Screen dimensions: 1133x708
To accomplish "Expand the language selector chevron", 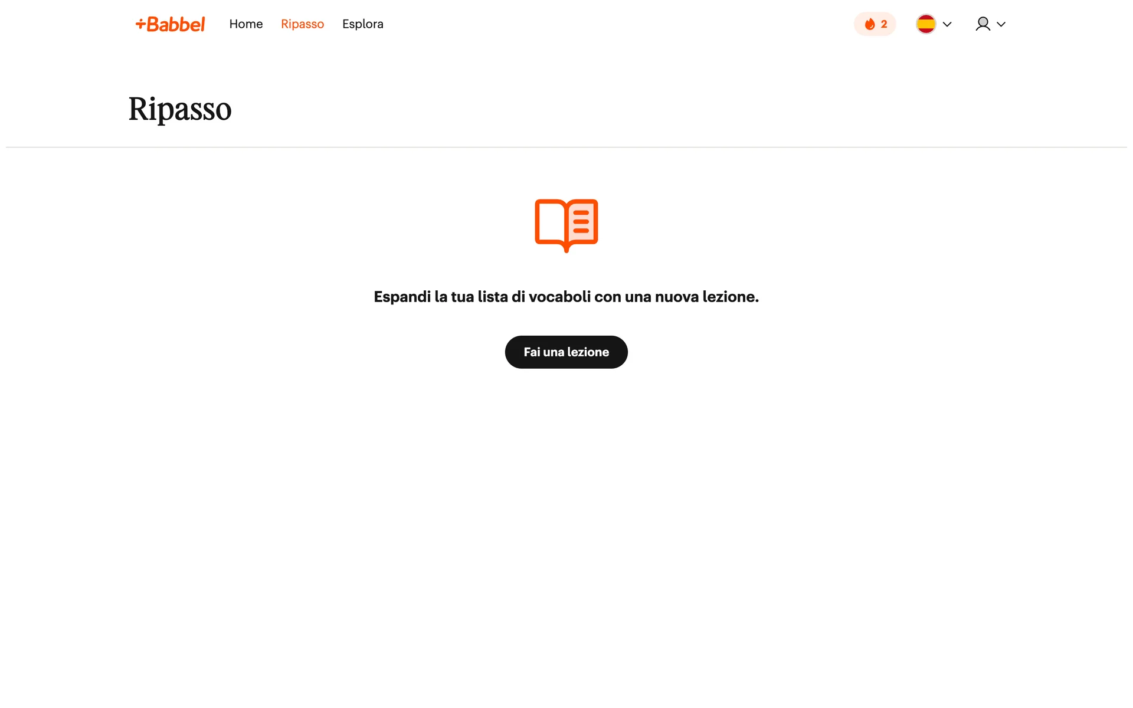I will pos(947,24).
